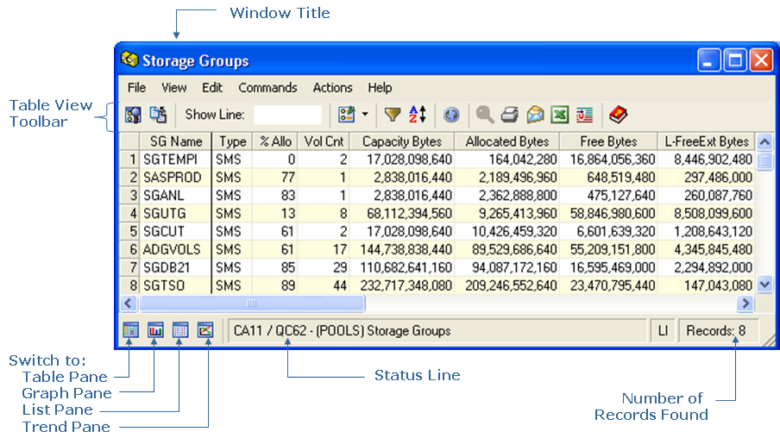Screen dimensions: 780x438
Task: Open the view options dropdown arrow
Action: pyautogui.click(x=365, y=115)
